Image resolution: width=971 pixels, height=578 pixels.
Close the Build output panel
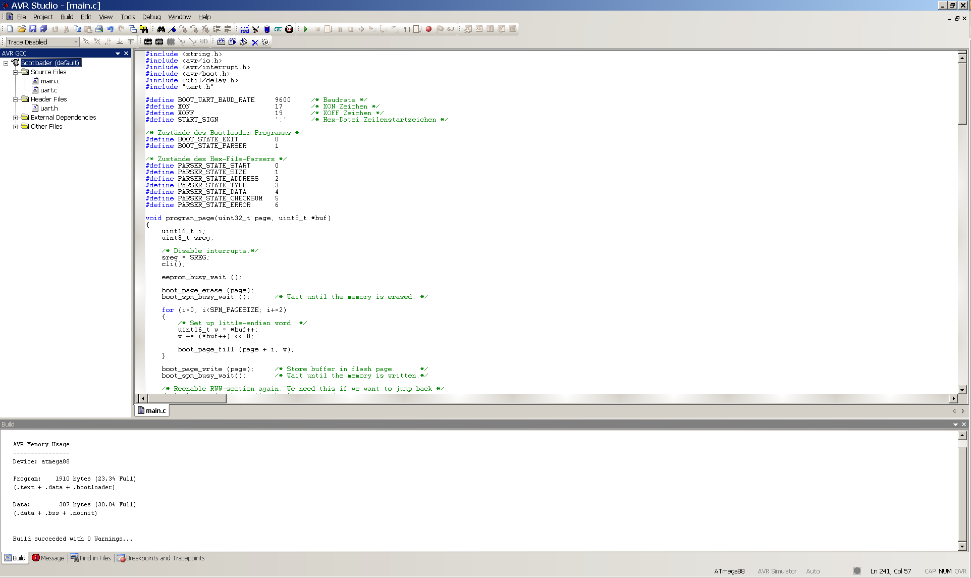pyautogui.click(x=964, y=425)
